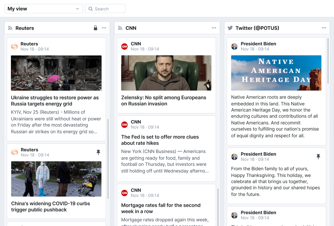The image size is (334, 226).
Task: Click the Search input field
Action: tap(105, 9)
